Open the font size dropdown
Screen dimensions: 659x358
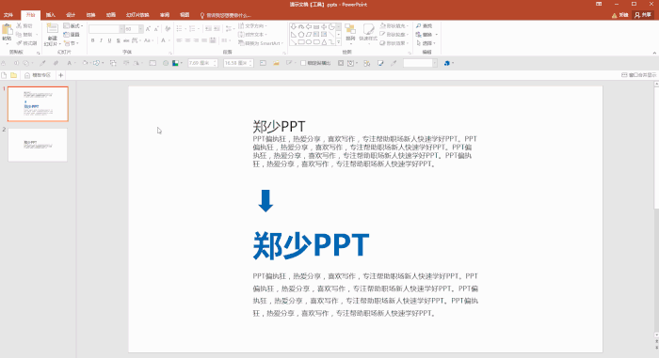coord(140,29)
